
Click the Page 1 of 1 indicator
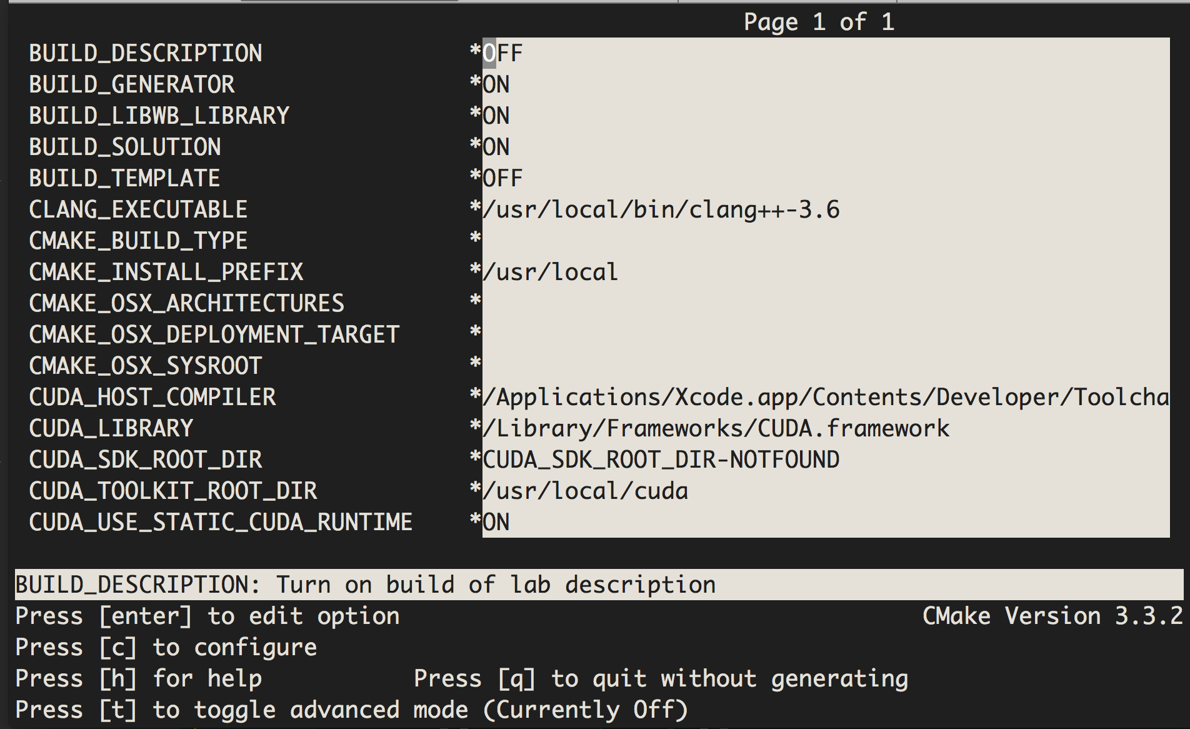[819, 22]
